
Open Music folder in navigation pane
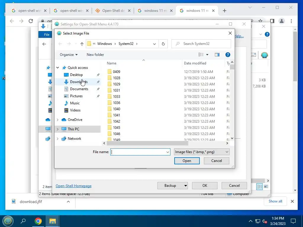[x=75, y=103]
